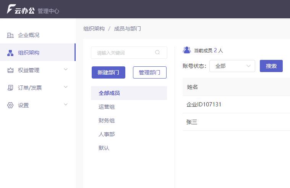Image resolution: width=290 pixels, height=188 pixels.
Task: Click the 新建部门 button
Action: (x=109, y=72)
